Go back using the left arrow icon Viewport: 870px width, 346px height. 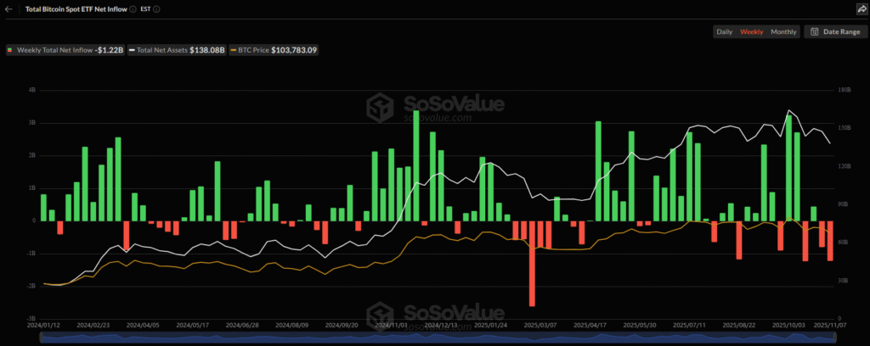8,9
